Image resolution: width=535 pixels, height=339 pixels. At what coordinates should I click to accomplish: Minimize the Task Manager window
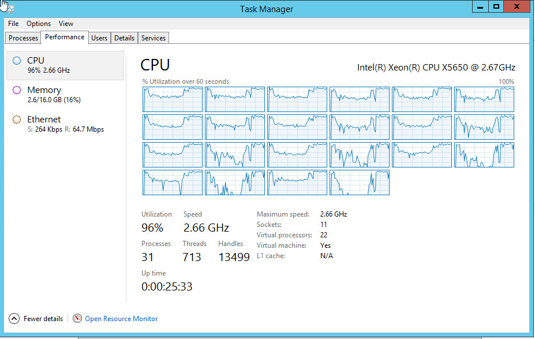[480, 7]
